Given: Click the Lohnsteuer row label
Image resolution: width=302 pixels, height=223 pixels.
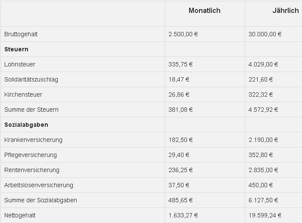Looking at the screenshot, I should (x=20, y=64).
